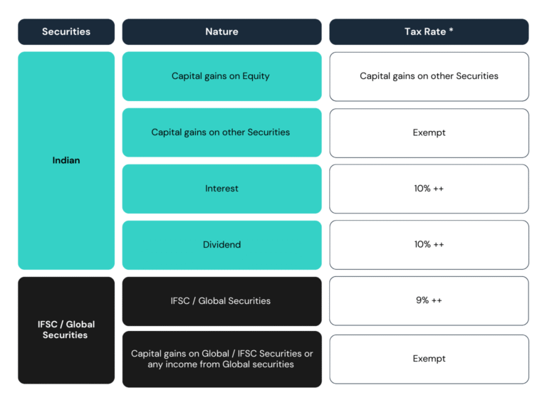Image resolution: width=547 pixels, height=410 pixels.
Task: Click the Dividend nature cell
Action: tap(222, 245)
